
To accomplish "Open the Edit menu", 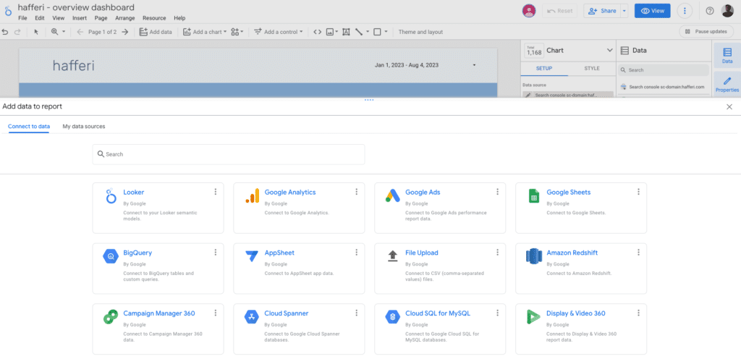I will click(x=40, y=18).
